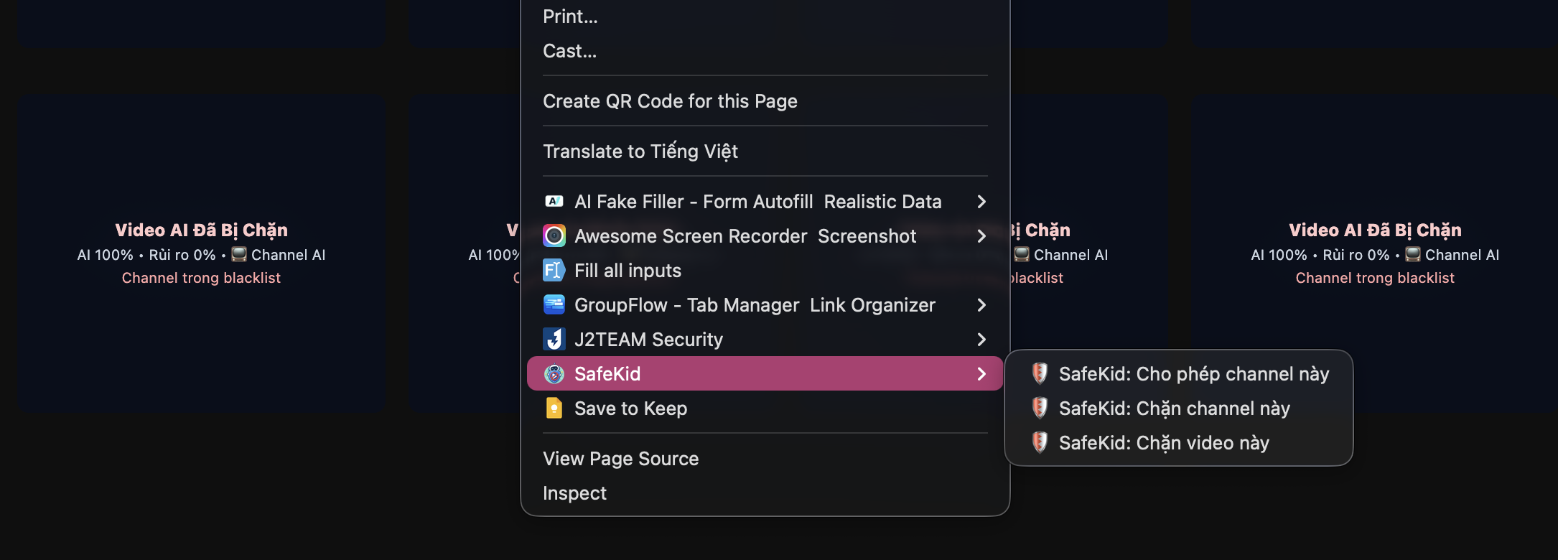
Task: Click shield icon beside Cho phép channel này
Action: [1039, 373]
